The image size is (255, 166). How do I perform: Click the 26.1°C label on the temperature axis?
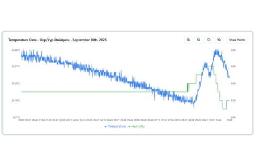click(x=16, y=118)
